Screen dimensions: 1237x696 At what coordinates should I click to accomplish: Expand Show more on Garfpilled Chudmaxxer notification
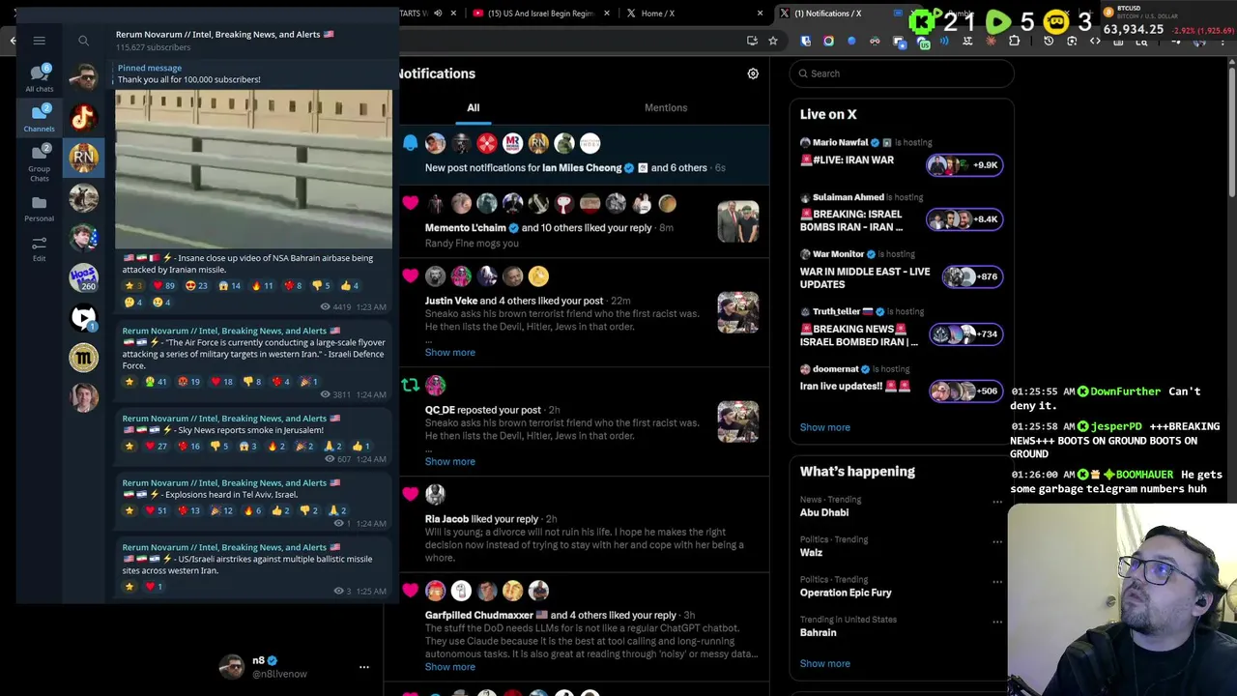click(449, 666)
